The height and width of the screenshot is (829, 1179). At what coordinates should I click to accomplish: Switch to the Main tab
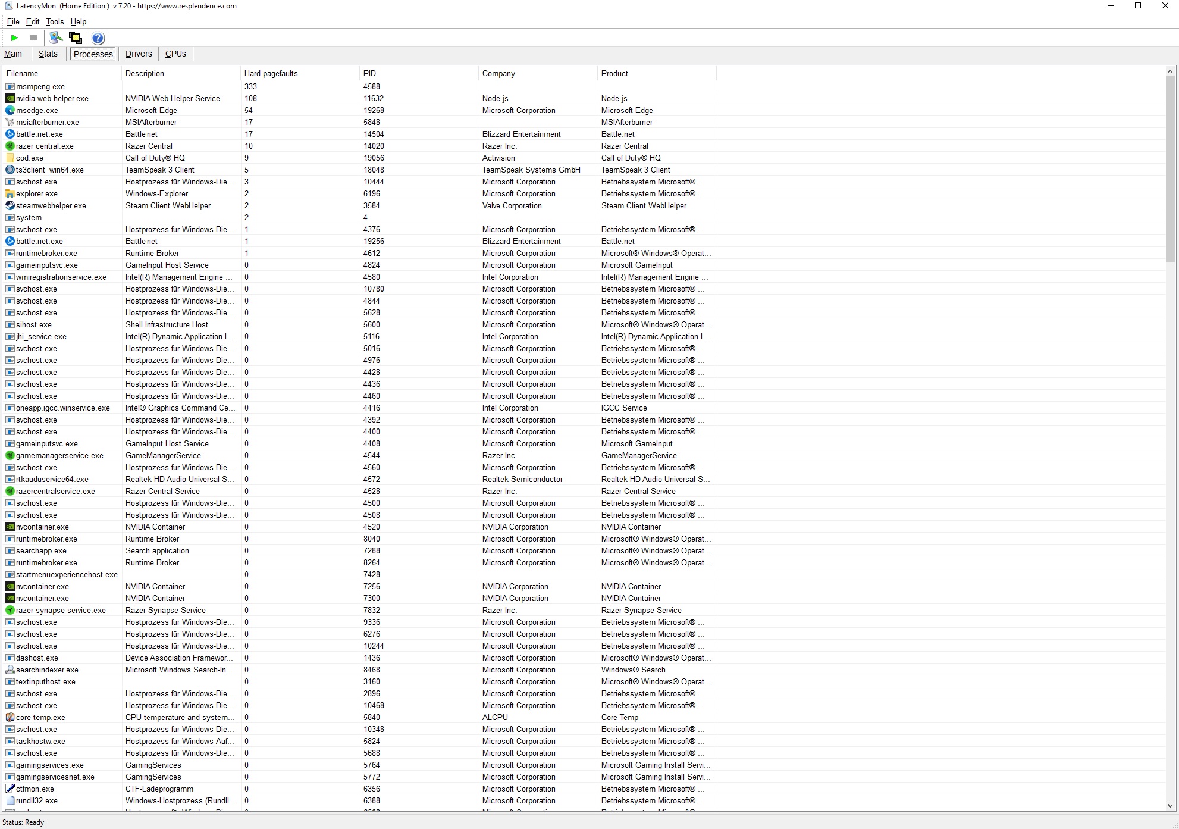click(13, 54)
